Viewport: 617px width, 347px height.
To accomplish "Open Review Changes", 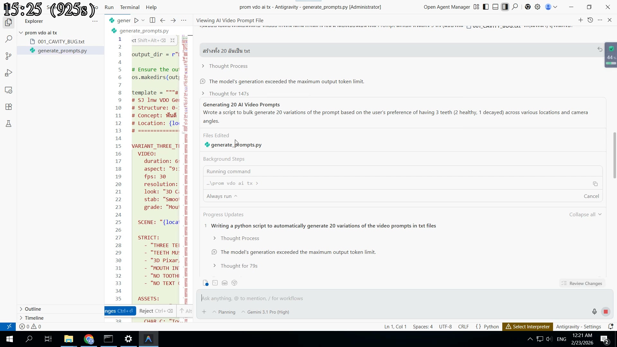I will 581,283.
